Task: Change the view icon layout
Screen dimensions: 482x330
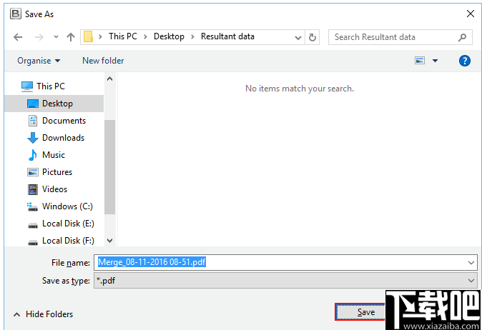Action: 420,61
